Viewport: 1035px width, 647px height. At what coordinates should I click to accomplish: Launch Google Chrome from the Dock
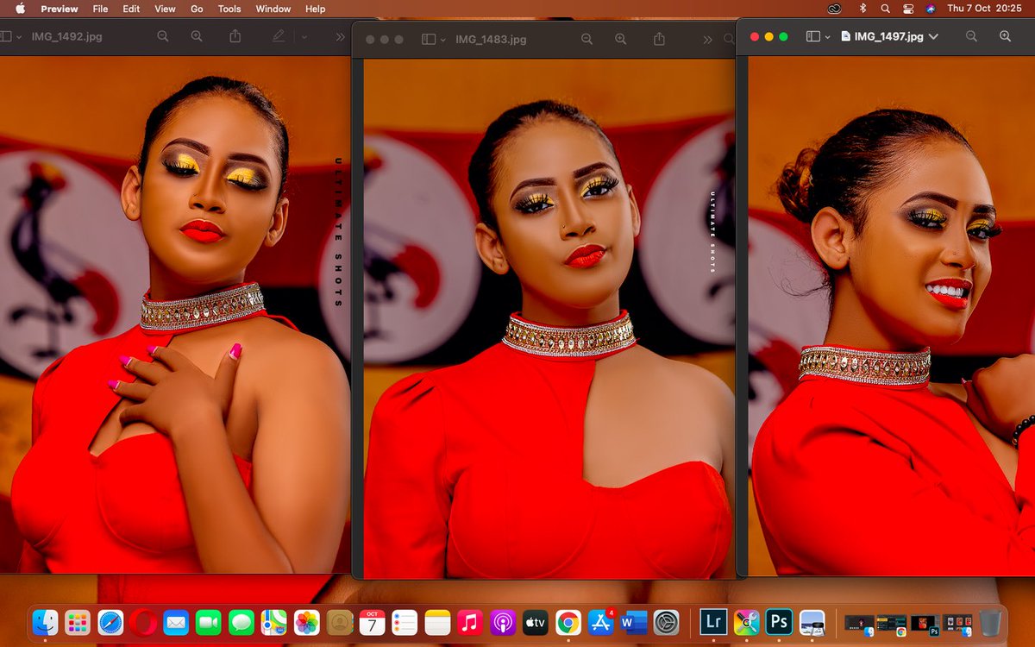pos(568,622)
